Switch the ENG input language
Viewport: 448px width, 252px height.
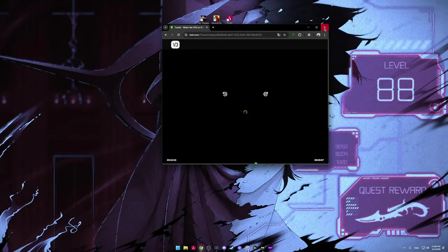pyautogui.click(x=416, y=248)
